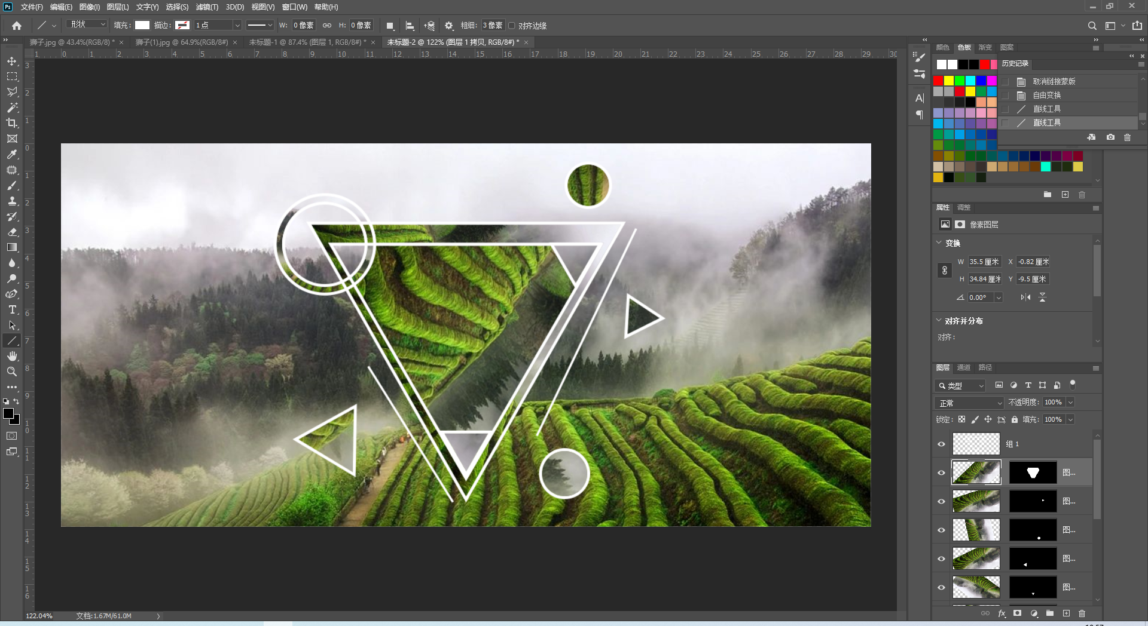
Task: Link layers using the chain icon
Action: pos(985,613)
